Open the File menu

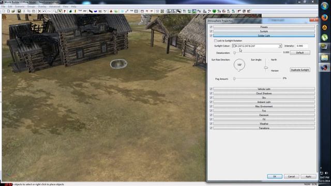[x=4, y=7]
